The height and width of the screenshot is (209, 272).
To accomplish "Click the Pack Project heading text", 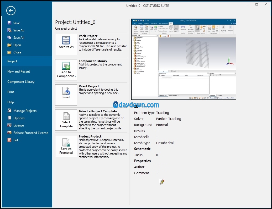I will [x=88, y=36].
